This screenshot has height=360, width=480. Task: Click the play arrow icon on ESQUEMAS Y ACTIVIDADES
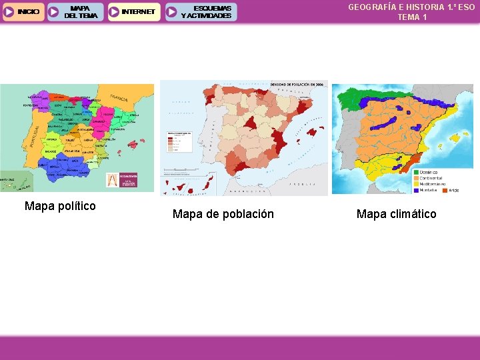click(x=171, y=12)
